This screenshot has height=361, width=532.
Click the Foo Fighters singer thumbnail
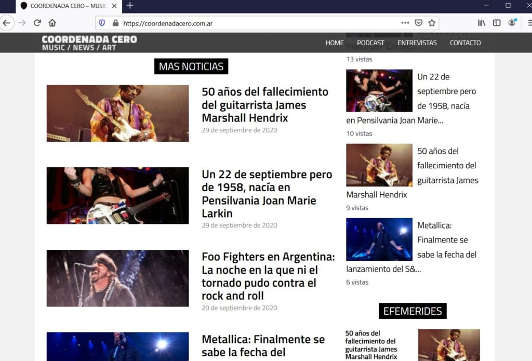(118, 278)
